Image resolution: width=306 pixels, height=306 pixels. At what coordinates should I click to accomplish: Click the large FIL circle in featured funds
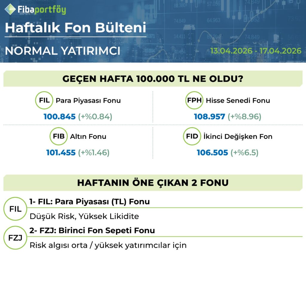tap(15, 209)
